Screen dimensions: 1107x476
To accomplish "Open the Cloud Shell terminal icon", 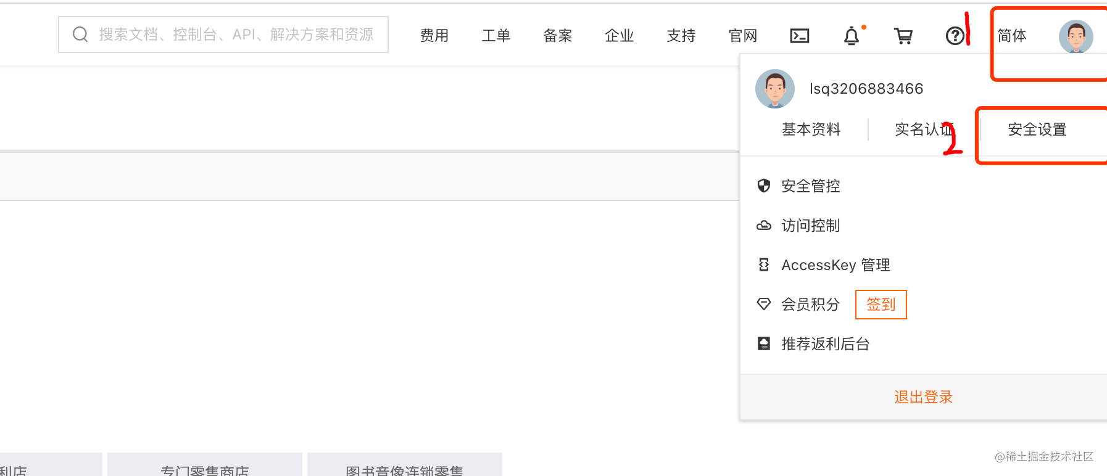I will [799, 36].
